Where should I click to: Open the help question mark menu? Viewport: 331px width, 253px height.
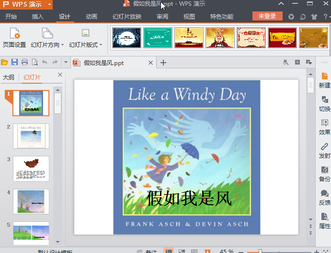pyautogui.click(x=326, y=17)
